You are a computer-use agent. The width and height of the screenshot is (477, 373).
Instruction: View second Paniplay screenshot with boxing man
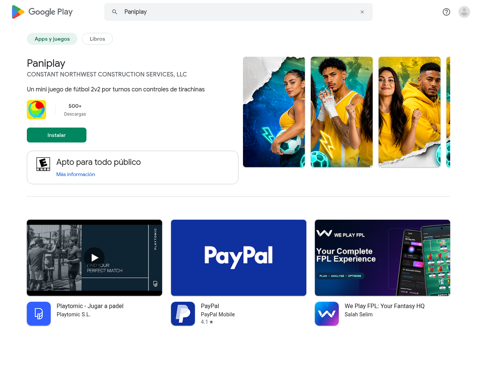tap(342, 112)
